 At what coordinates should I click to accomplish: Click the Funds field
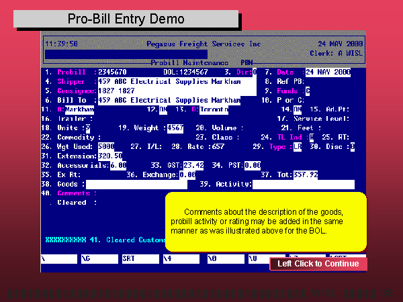(308, 91)
